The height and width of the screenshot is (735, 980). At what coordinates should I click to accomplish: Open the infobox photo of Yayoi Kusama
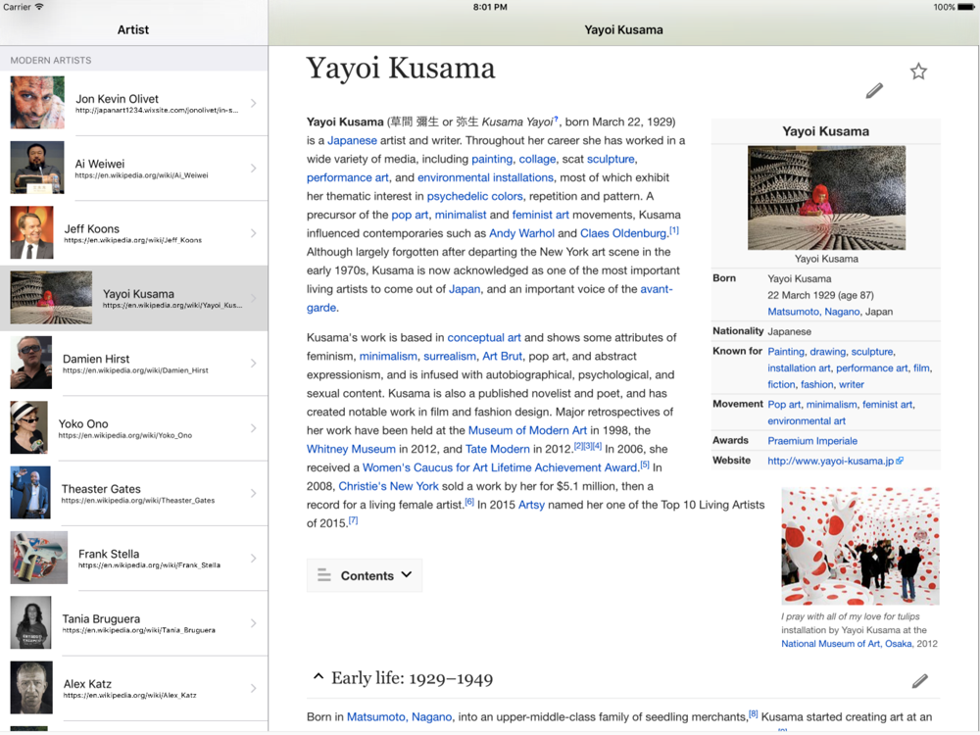826,198
